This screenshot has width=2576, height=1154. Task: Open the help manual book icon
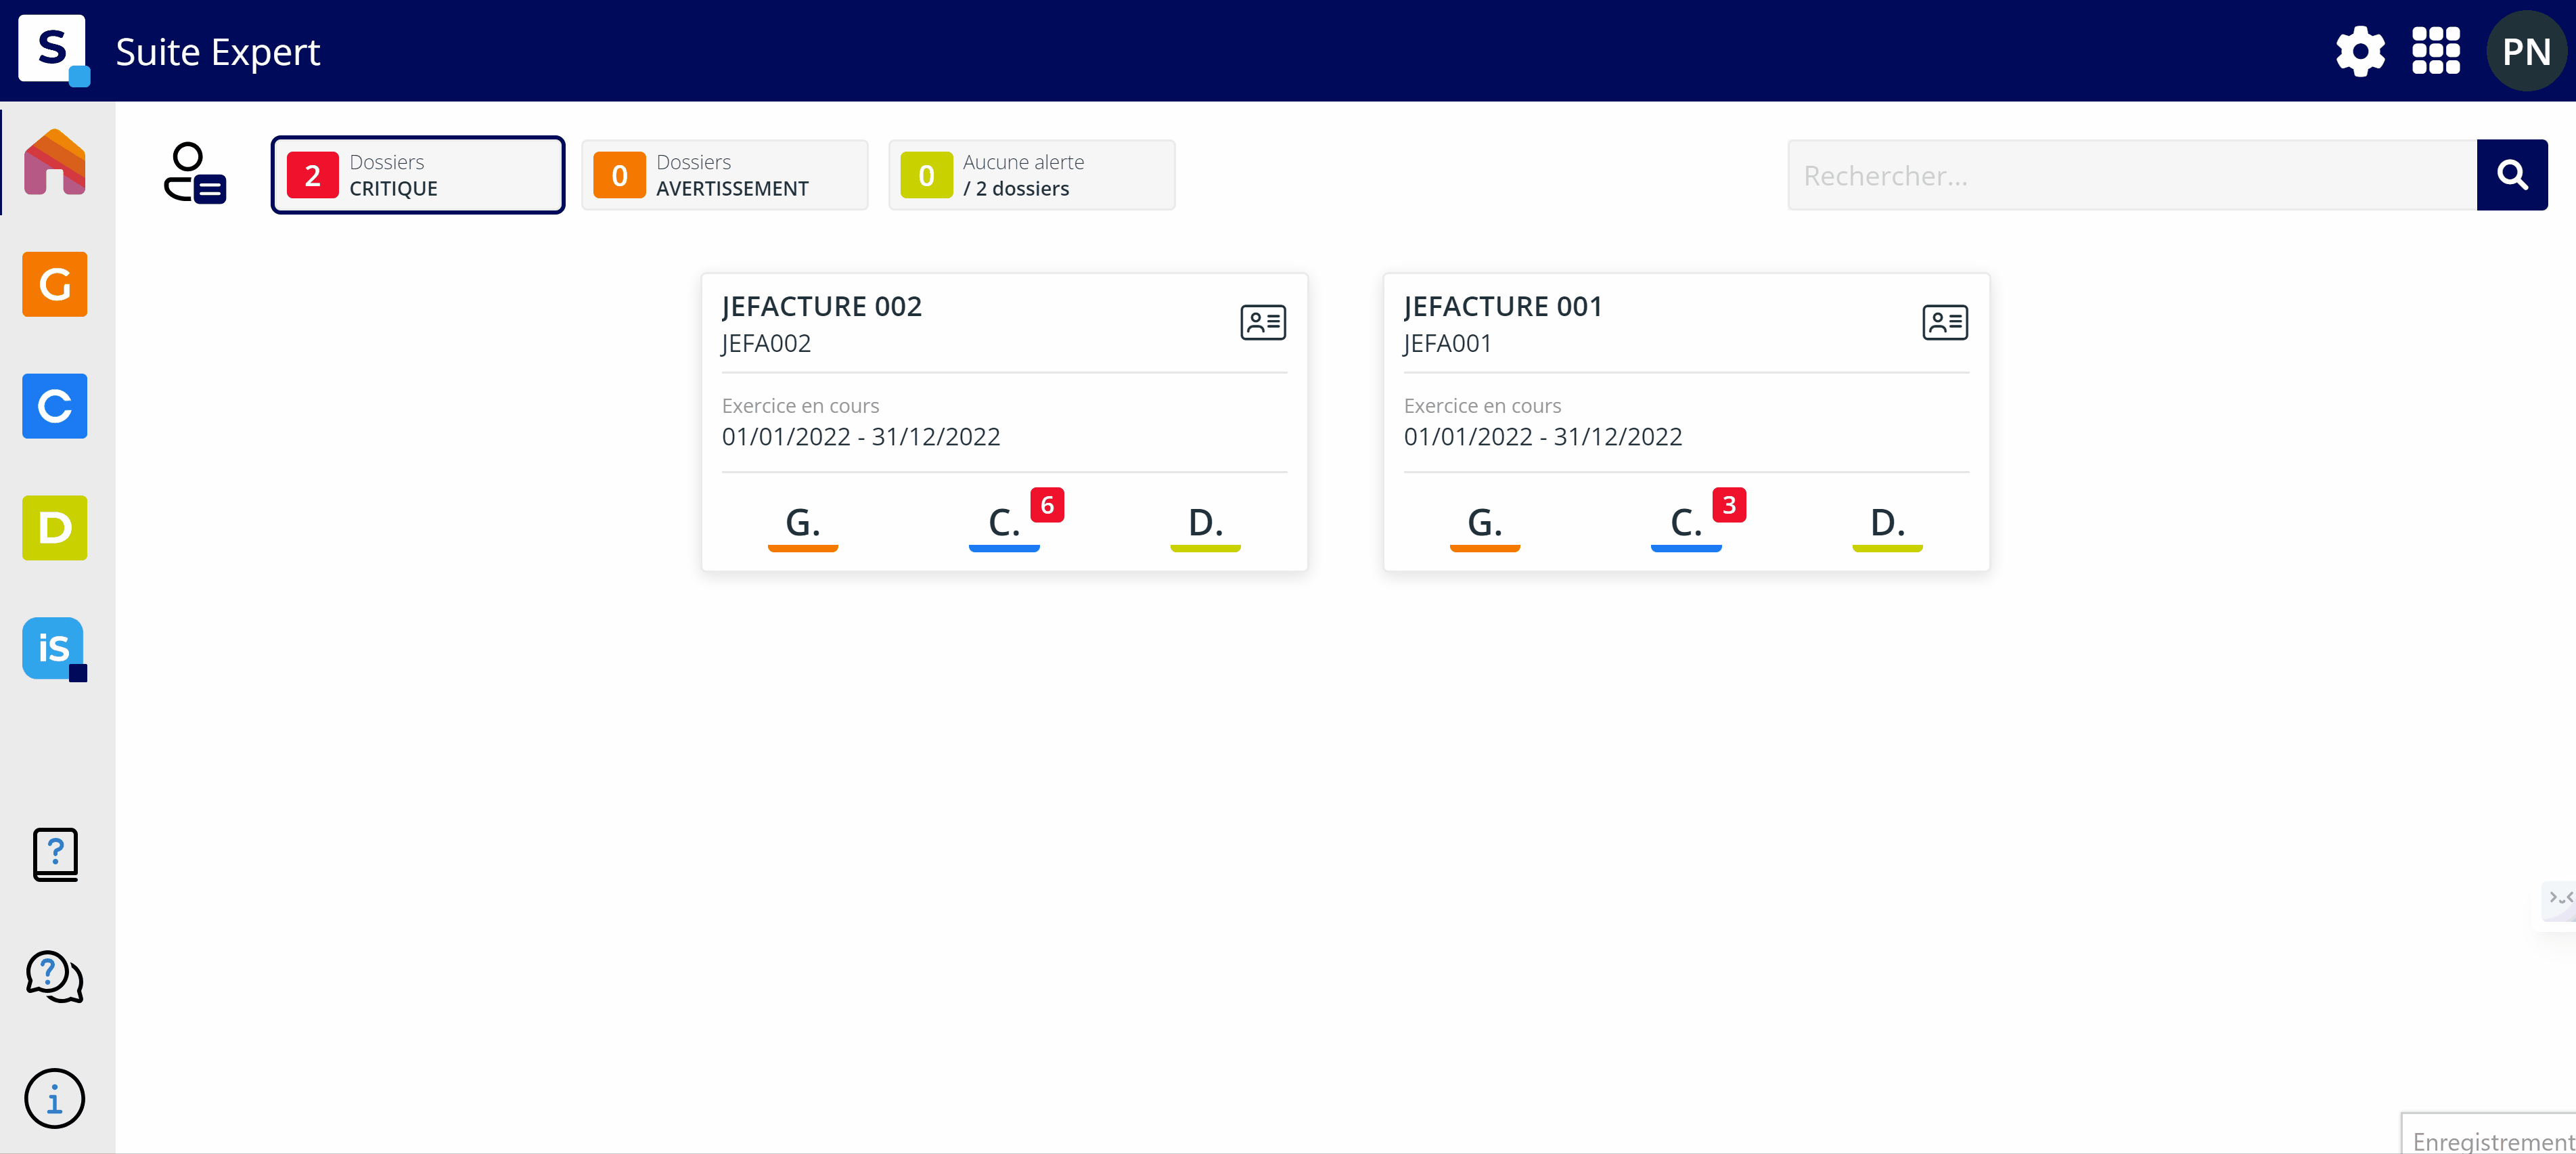click(55, 854)
